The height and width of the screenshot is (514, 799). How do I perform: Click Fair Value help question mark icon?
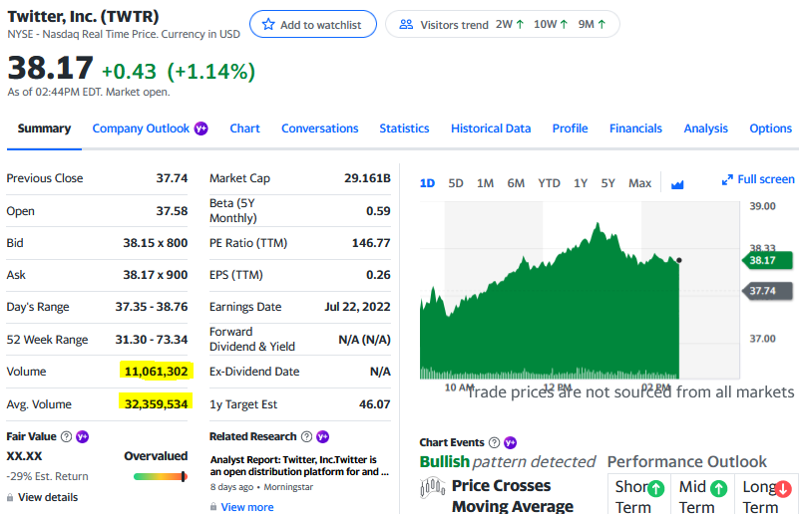point(66,436)
